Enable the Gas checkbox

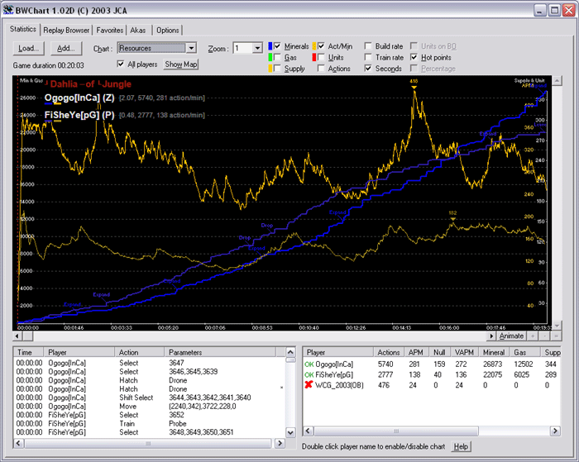278,58
